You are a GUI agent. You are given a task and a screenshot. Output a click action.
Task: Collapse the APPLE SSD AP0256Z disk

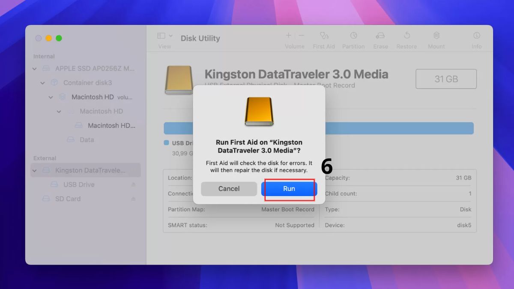[x=35, y=69]
